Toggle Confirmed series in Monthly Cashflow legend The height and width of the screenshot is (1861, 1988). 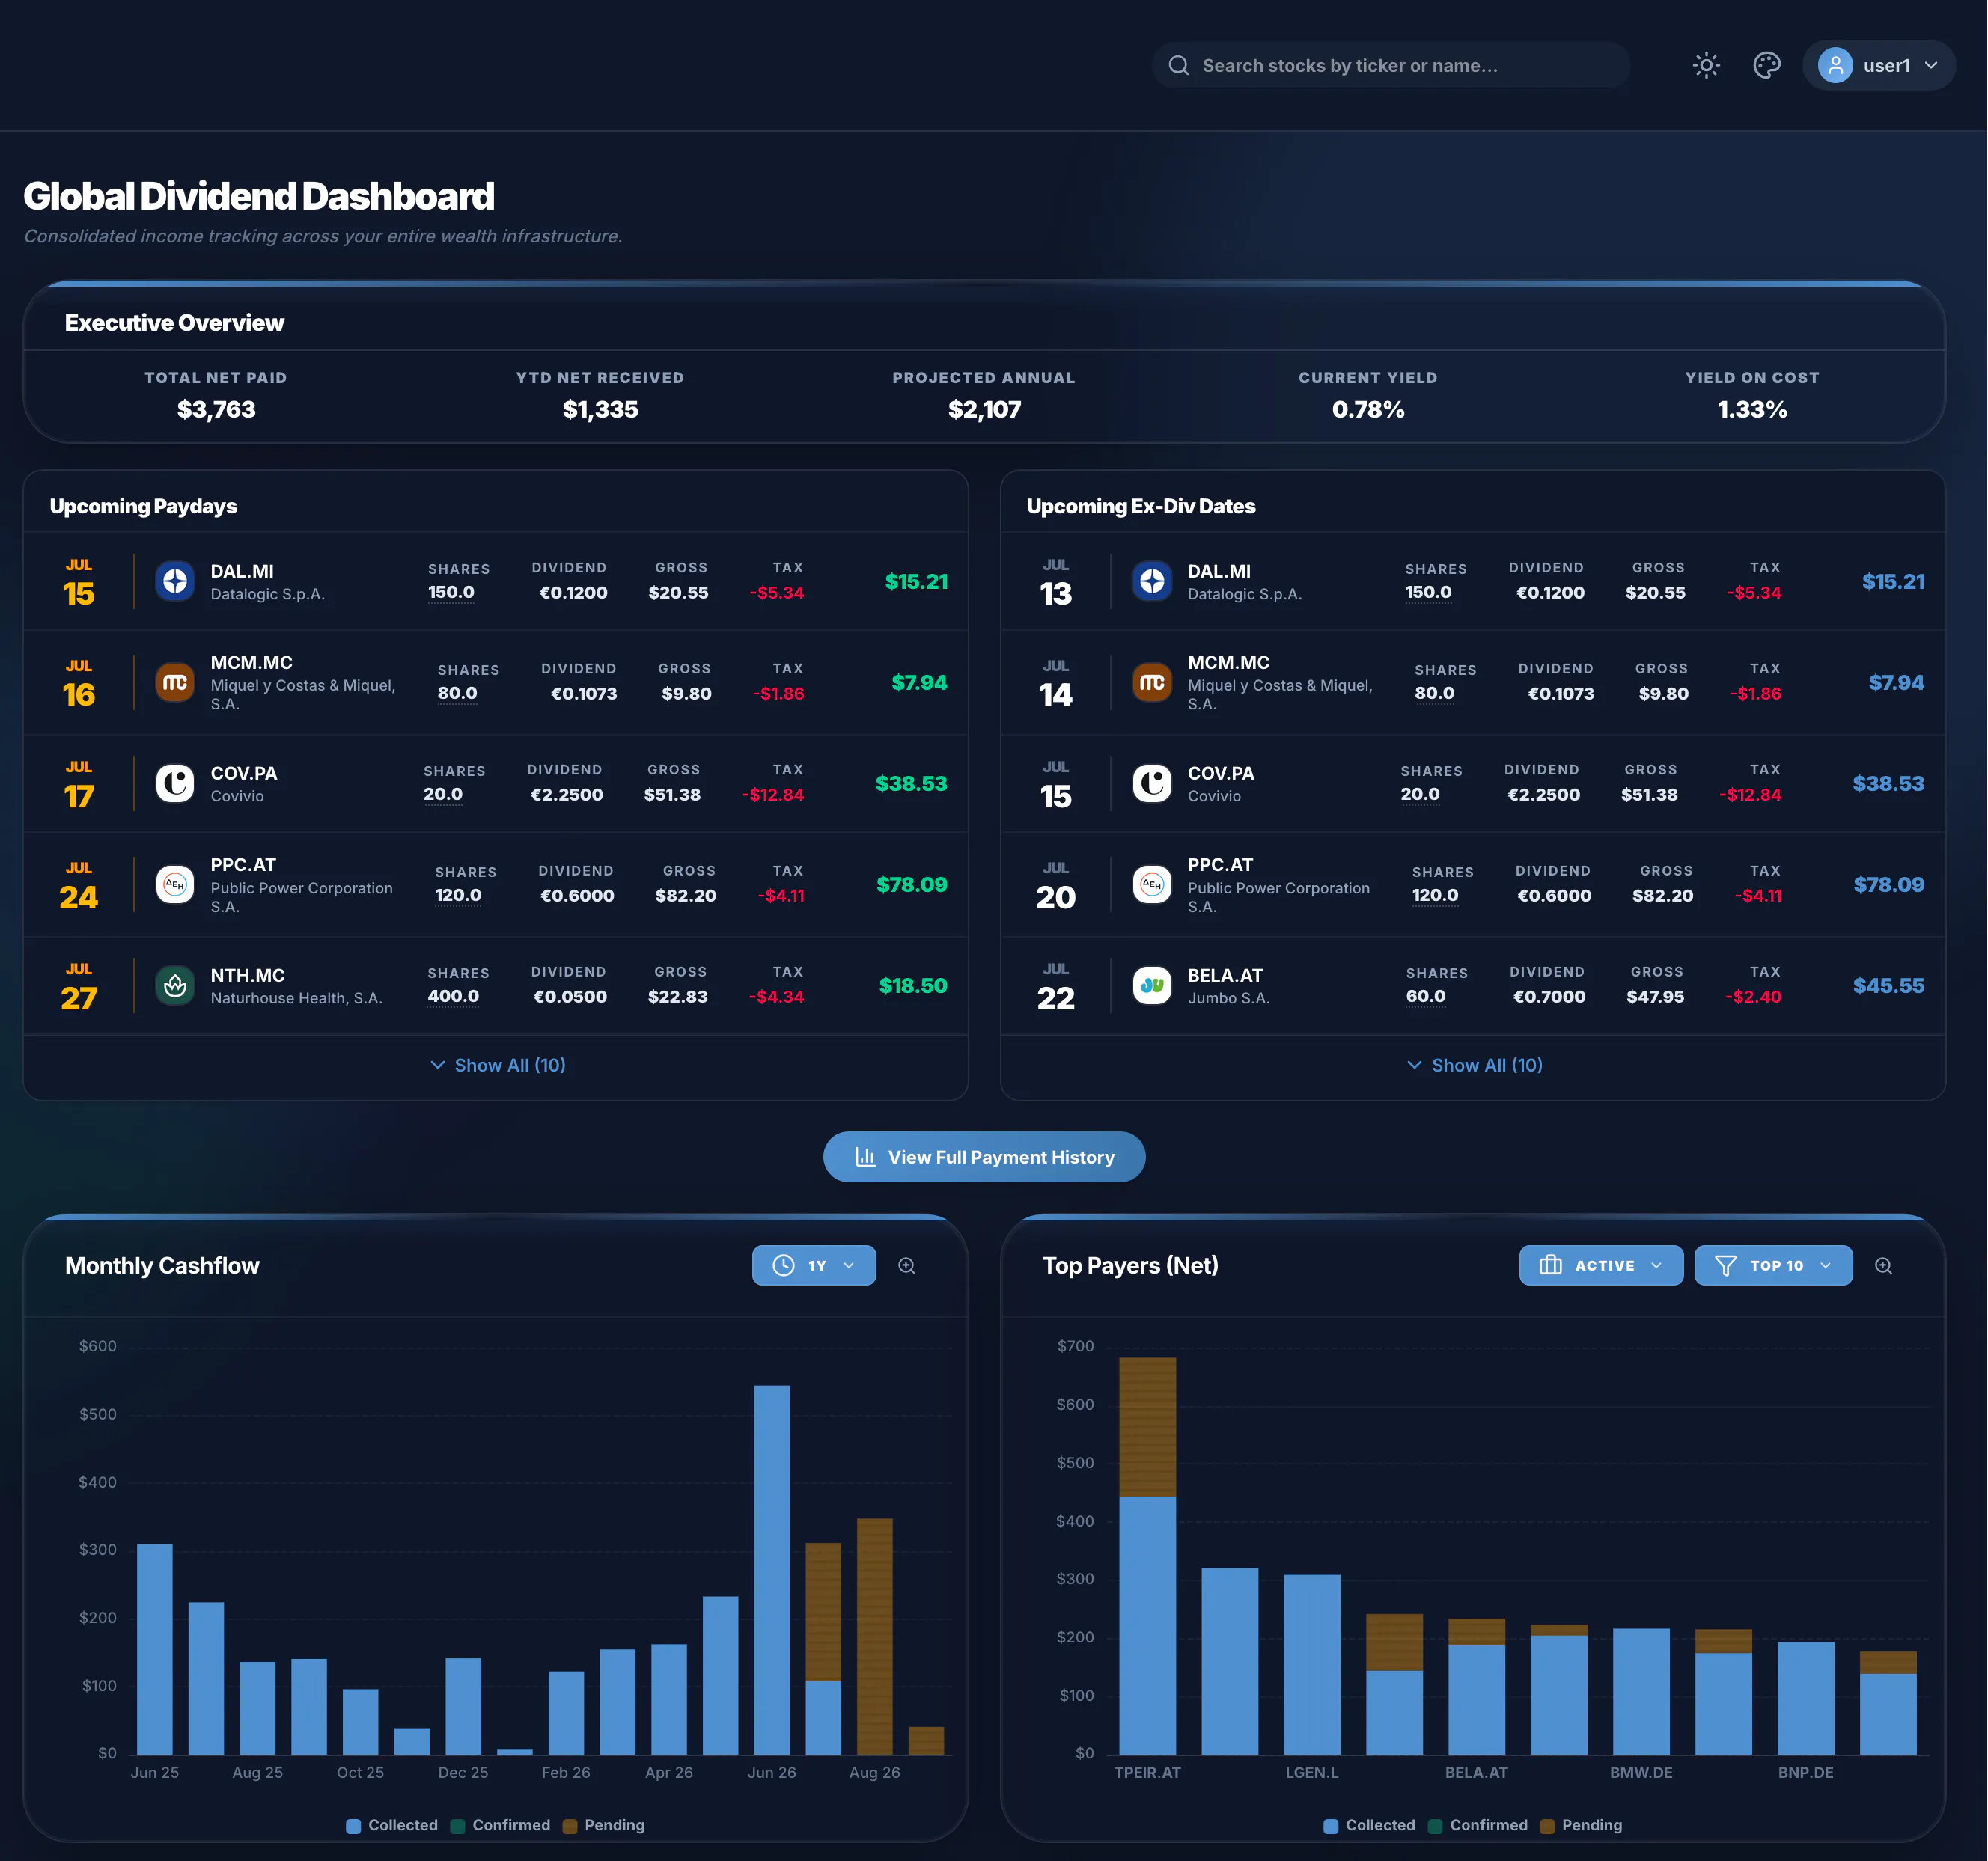point(500,1825)
